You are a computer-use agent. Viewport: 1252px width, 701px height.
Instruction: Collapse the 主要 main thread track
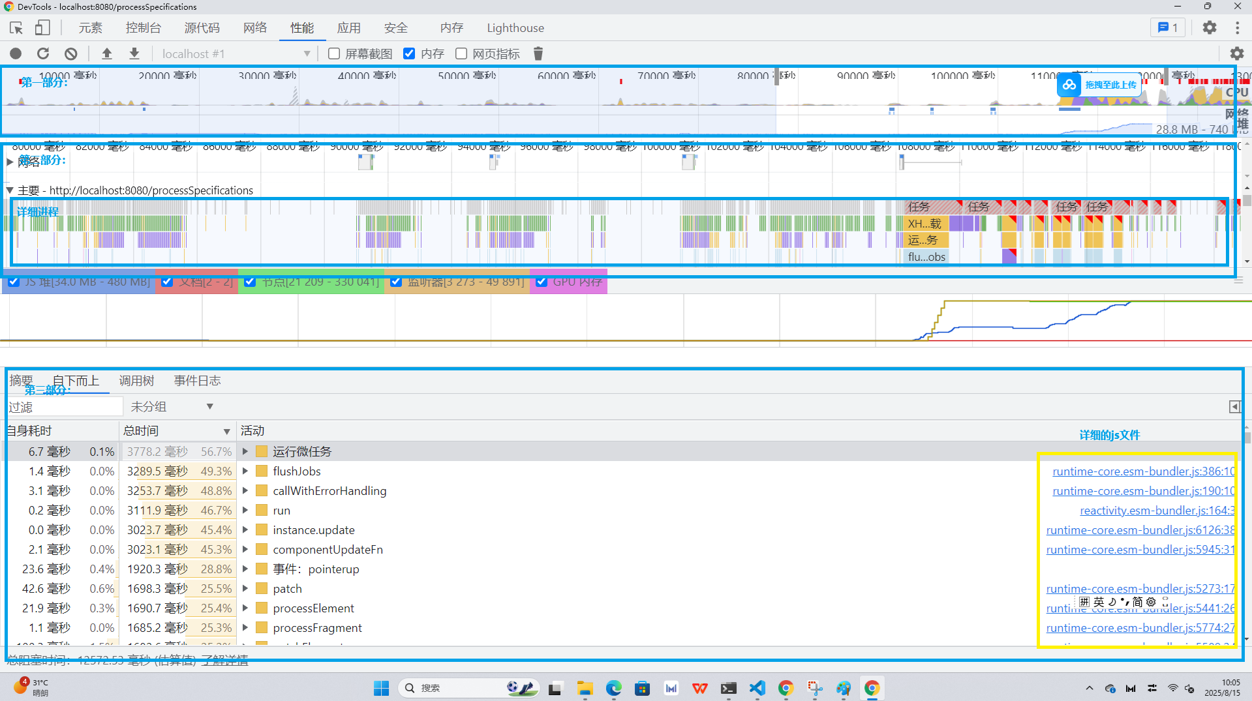[x=10, y=190]
